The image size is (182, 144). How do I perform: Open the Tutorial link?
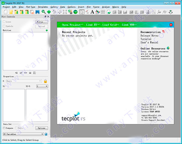point(146,39)
